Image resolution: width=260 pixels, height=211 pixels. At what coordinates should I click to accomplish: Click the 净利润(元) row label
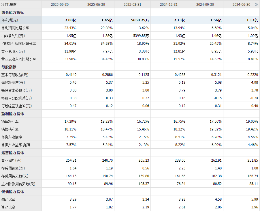pos(10,20)
